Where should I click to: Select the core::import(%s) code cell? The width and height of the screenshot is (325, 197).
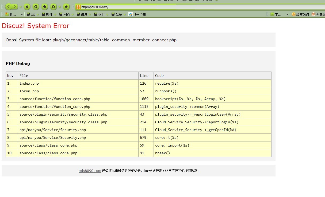212,145
